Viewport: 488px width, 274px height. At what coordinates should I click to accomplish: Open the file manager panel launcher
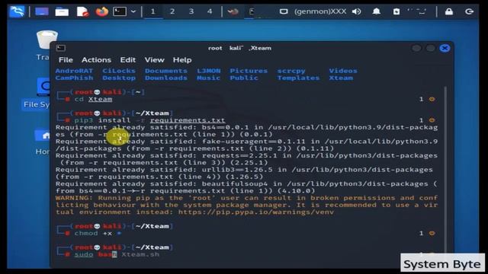click(62, 12)
